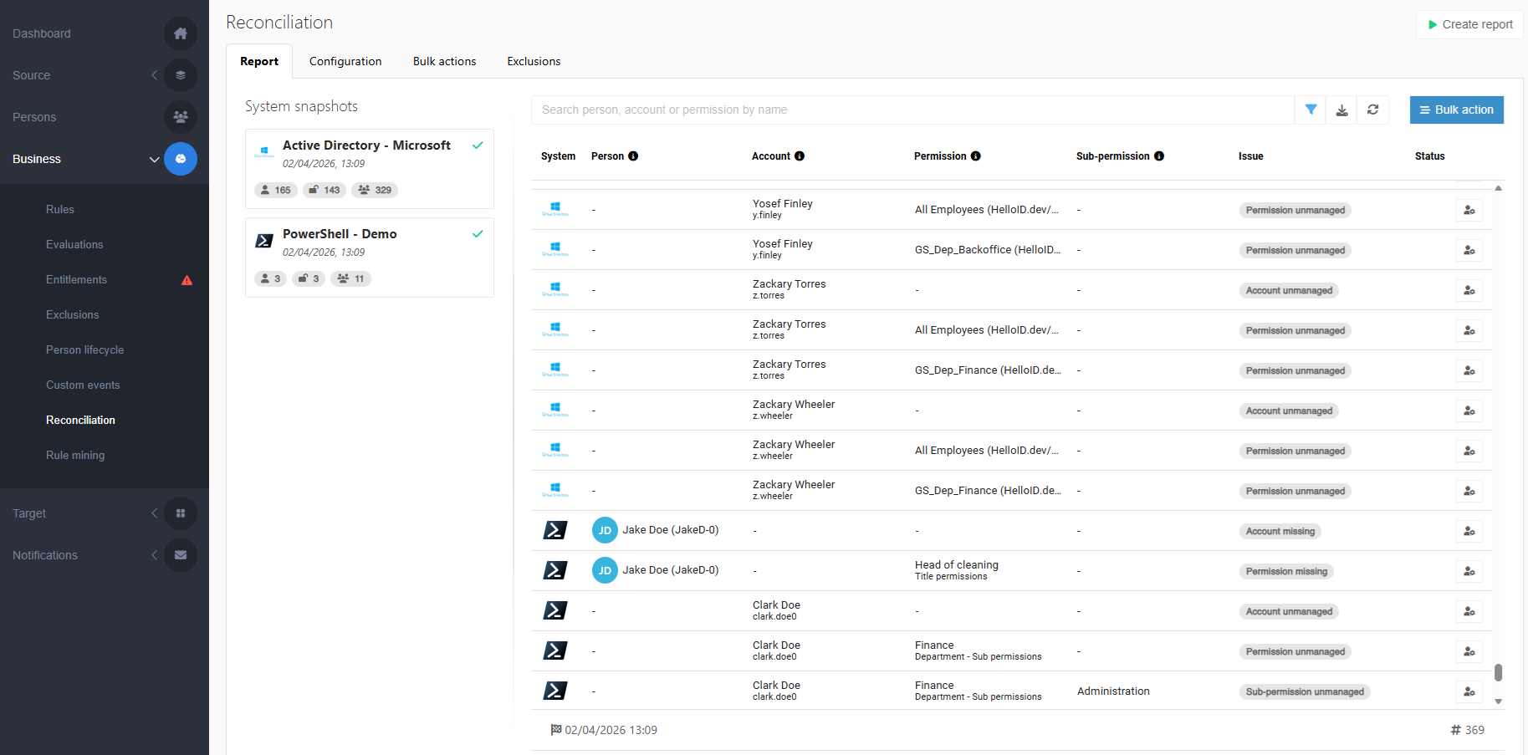The height and width of the screenshot is (755, 1528).
Task: Click the search person or account field
Action: point(912,110)
